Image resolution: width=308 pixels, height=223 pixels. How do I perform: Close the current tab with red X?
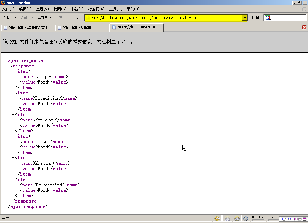pyautogui.click(x=304, y=27)
